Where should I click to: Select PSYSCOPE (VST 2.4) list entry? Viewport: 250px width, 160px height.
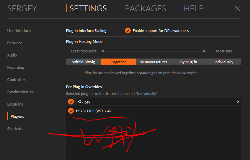pos(93,111)
